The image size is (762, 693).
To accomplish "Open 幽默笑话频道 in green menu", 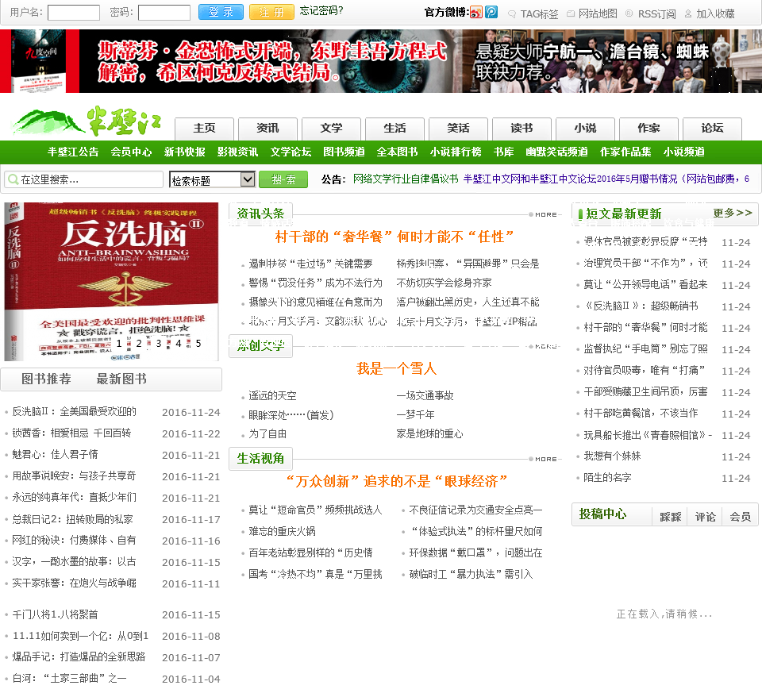I will [x=556, y=152].
